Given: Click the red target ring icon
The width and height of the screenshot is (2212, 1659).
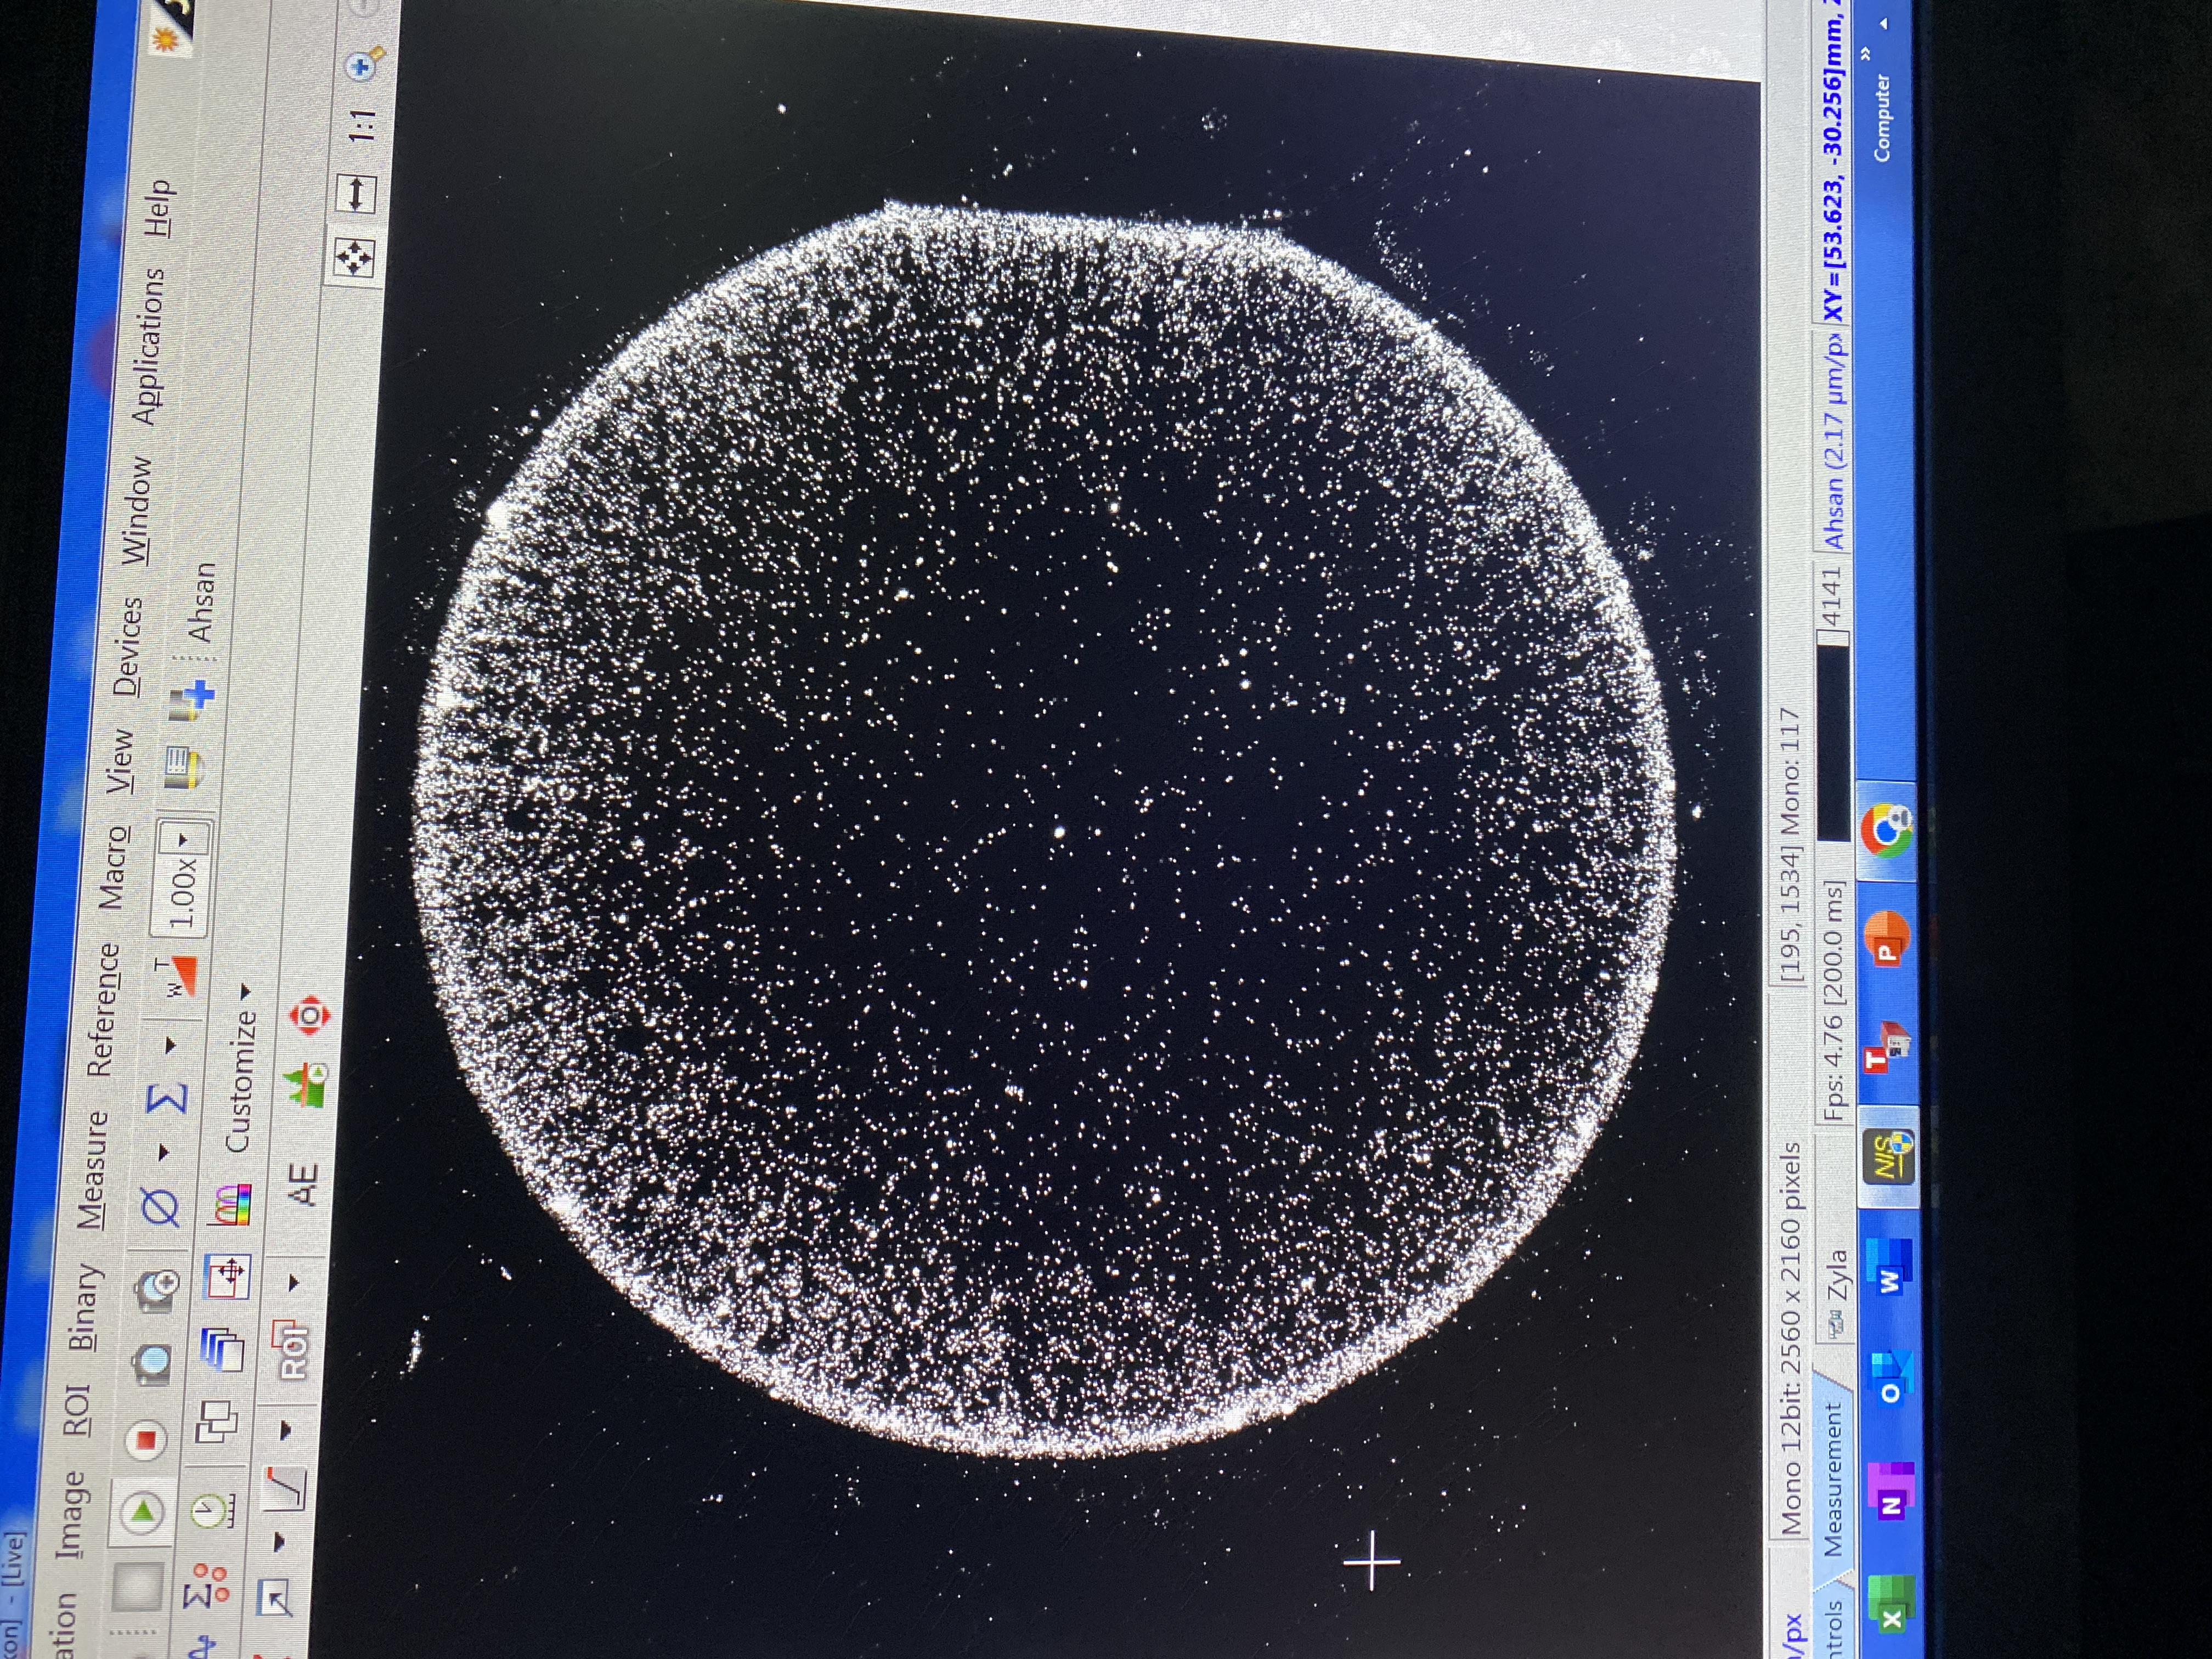Looking at the screenshot, I should (309, 1016).
